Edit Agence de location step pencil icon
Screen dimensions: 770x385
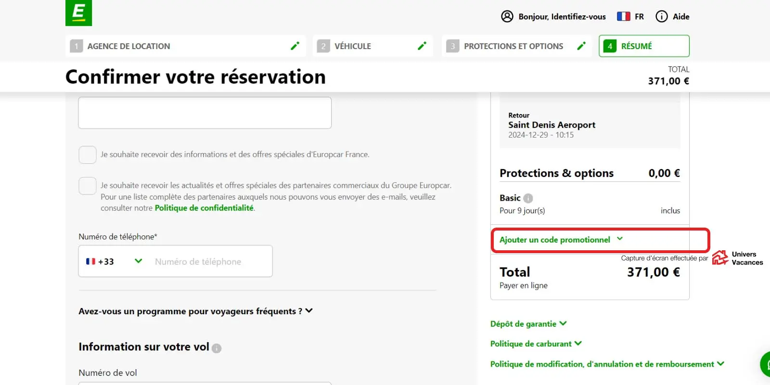[x=295, y=46]
